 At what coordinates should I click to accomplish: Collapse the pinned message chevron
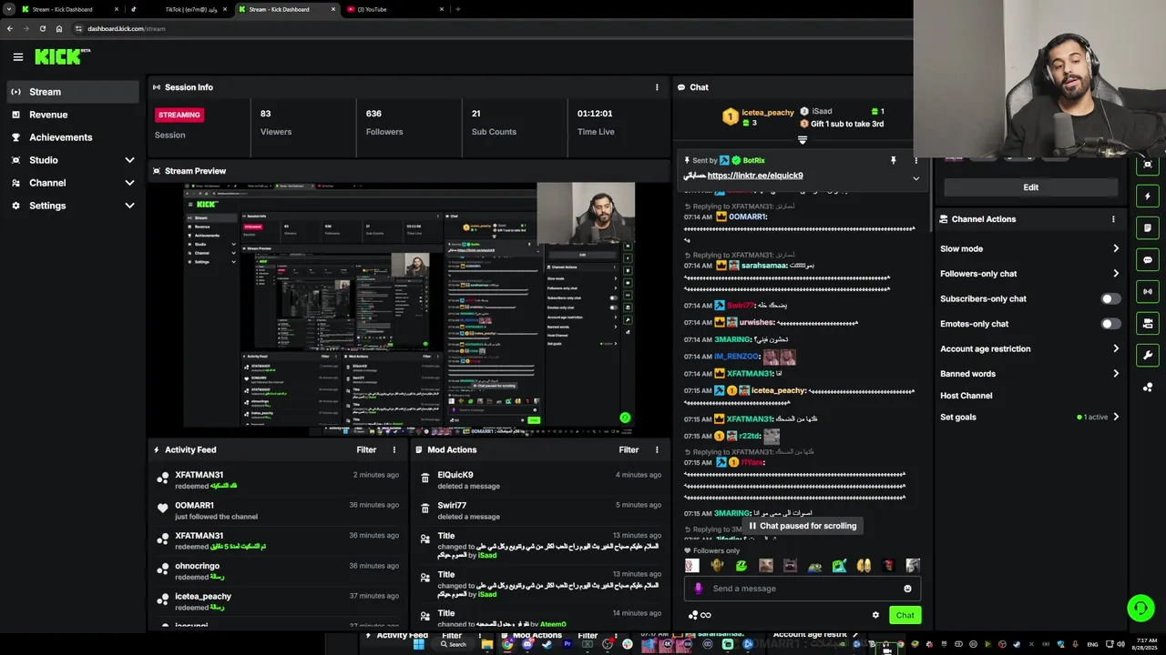pos(916,178)
